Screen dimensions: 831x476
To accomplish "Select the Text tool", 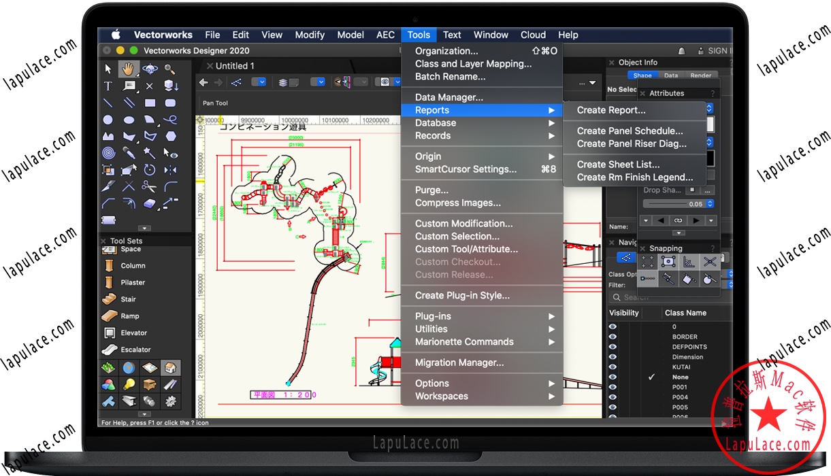I will [x=108, y=86].
